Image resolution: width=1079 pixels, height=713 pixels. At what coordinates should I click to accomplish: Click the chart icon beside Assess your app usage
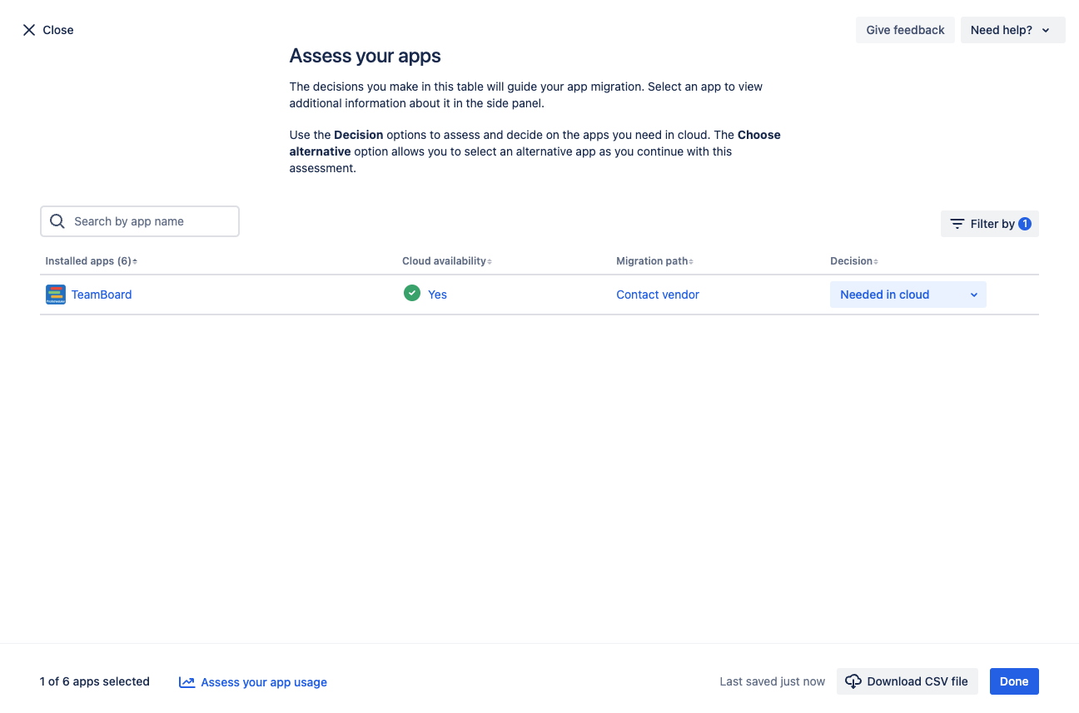coord(186,682)
